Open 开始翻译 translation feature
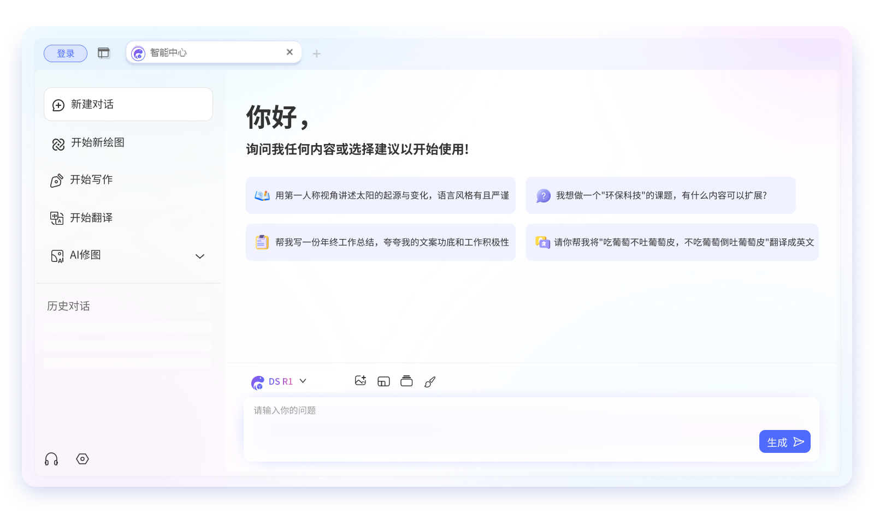 pos(56,218)
